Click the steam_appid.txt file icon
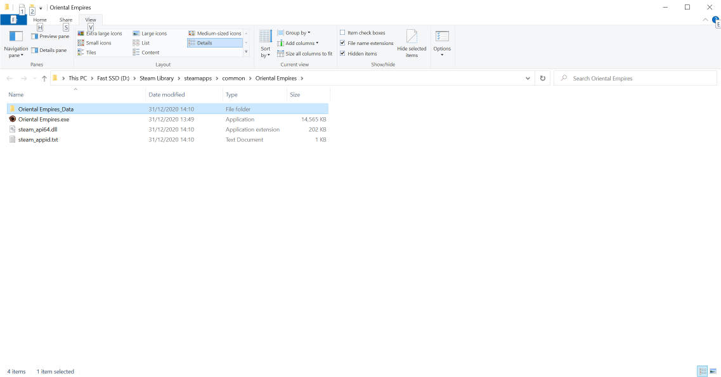 [x=13, y=139]
